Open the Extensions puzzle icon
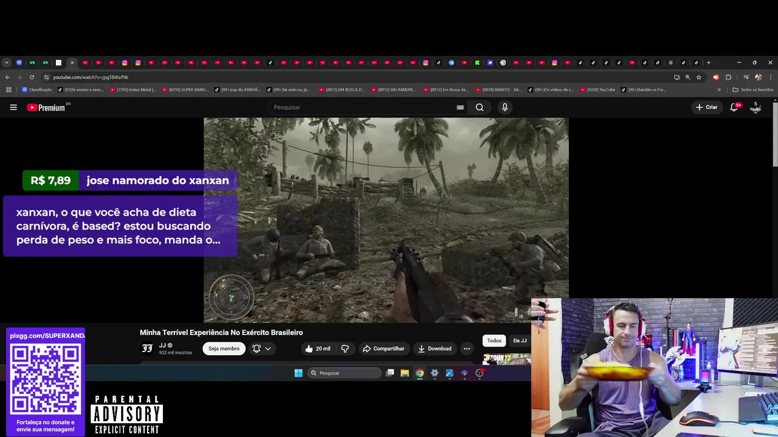Screen dimensions: 778x437 tap(728, 77)
